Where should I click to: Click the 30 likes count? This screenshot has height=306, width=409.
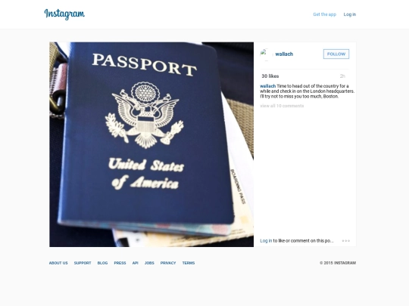[270, 76]
